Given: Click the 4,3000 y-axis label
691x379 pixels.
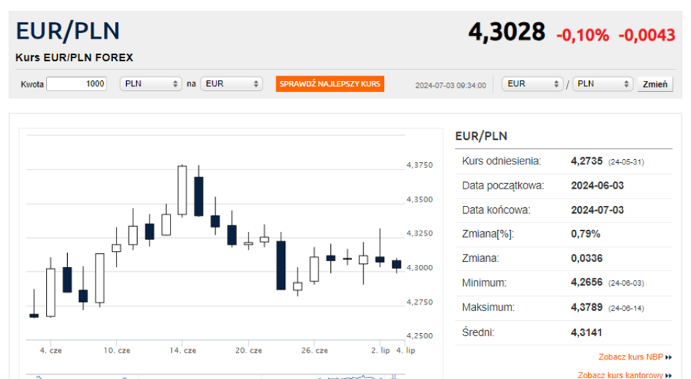Looking at the screenshot, I should [x=420, y=268].
